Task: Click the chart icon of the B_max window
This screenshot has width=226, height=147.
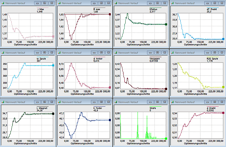Action: point(59,3)
